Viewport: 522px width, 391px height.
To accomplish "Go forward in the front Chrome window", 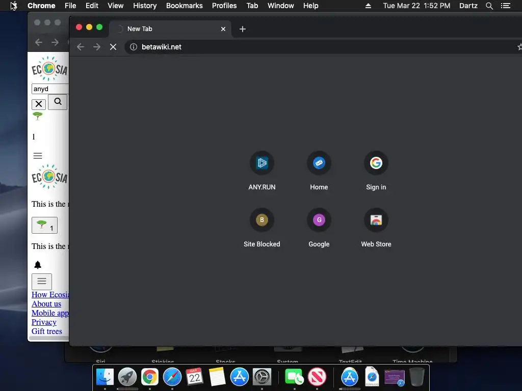I will 97,47.
